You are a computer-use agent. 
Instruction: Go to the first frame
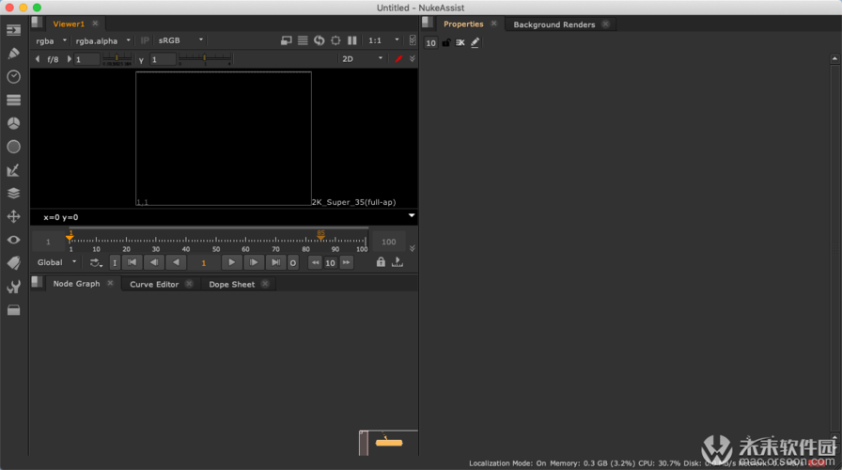[x=133, y=262]
